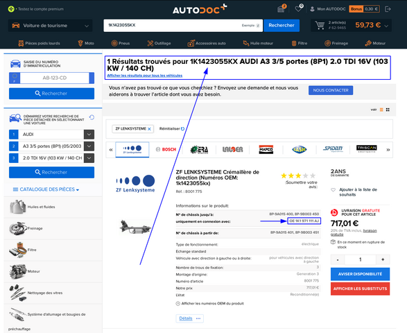
Task: Open Filtre menu in navigation bar
Action: (300, 43)
